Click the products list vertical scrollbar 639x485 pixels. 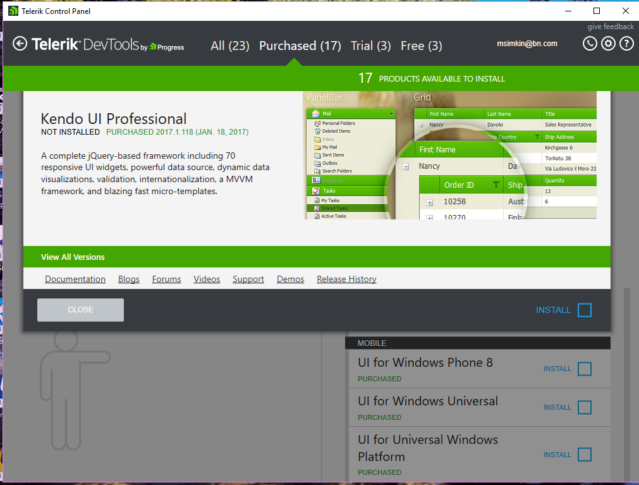click(627, 383)
